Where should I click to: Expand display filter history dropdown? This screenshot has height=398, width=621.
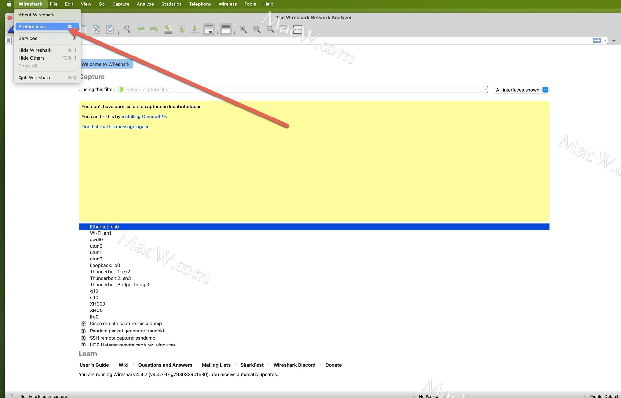605,40
